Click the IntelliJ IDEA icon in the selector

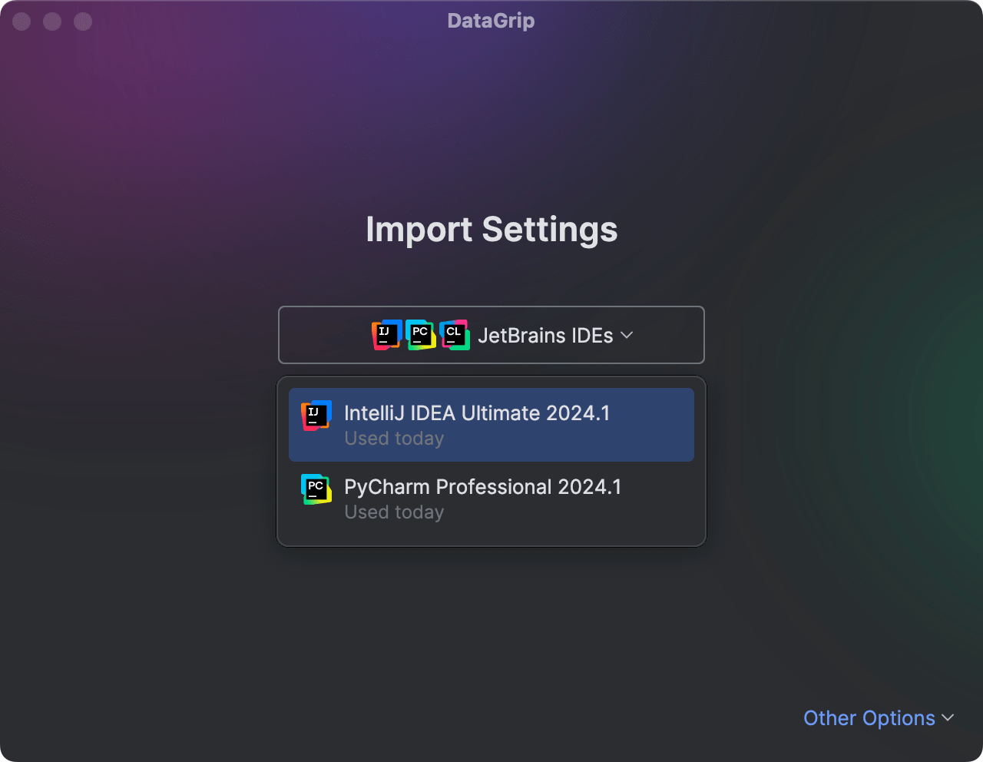click(386, 335)
